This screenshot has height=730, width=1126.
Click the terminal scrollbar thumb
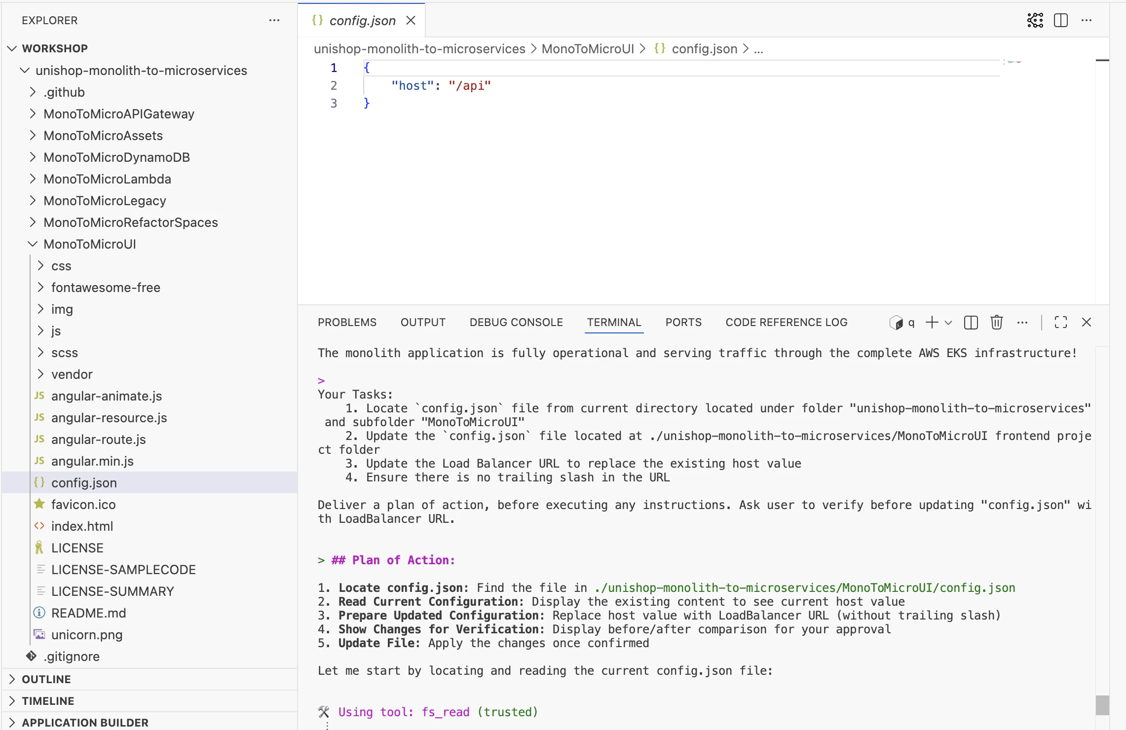tap(1102, 705)
